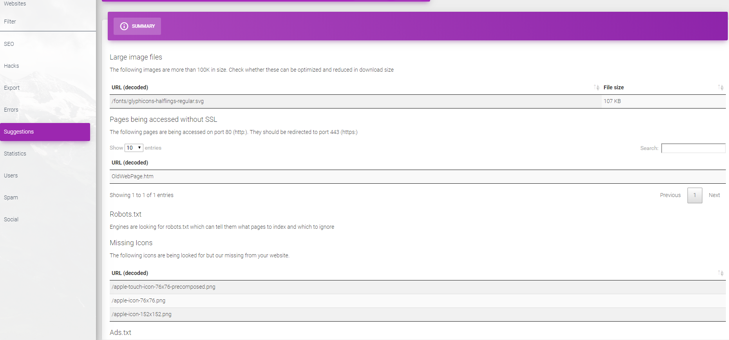Go to the Social section

[11, 219]
